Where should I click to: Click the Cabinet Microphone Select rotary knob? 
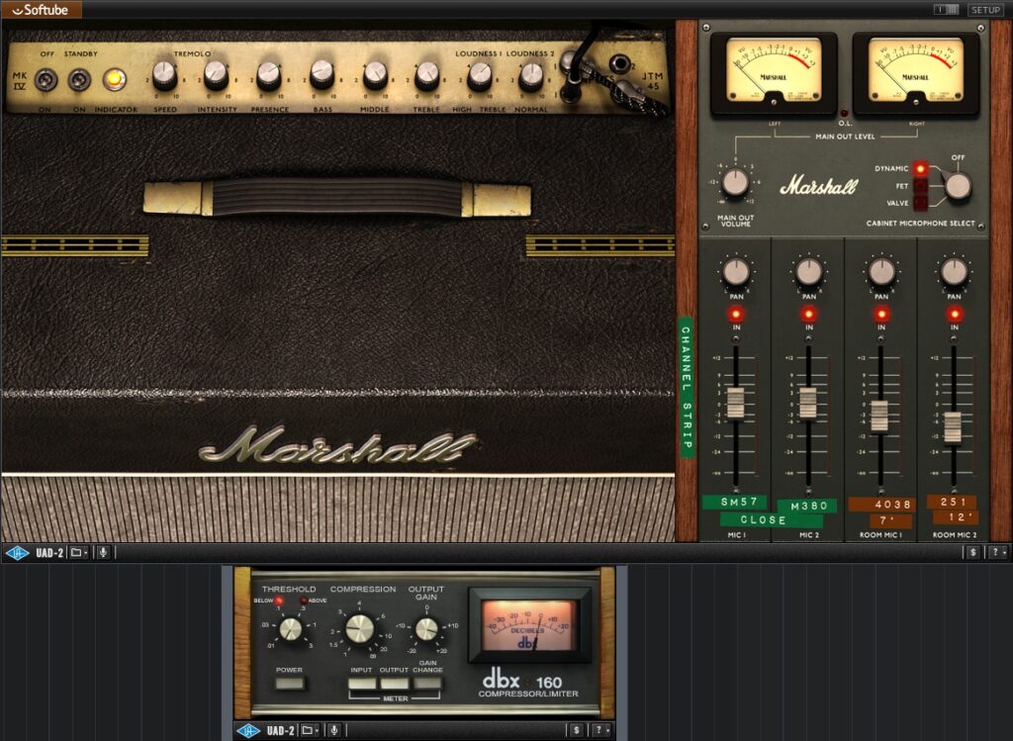pos(958,186)
